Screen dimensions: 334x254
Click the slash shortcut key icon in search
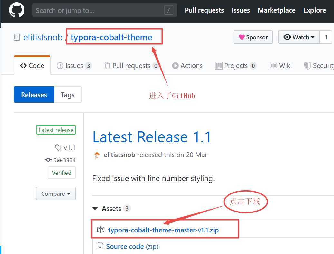(168, 10)
